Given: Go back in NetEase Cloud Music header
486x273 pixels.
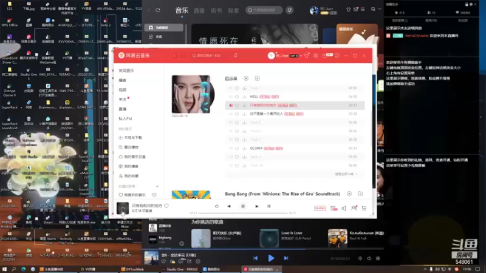Looking at the screenshot, I should 174,56.
